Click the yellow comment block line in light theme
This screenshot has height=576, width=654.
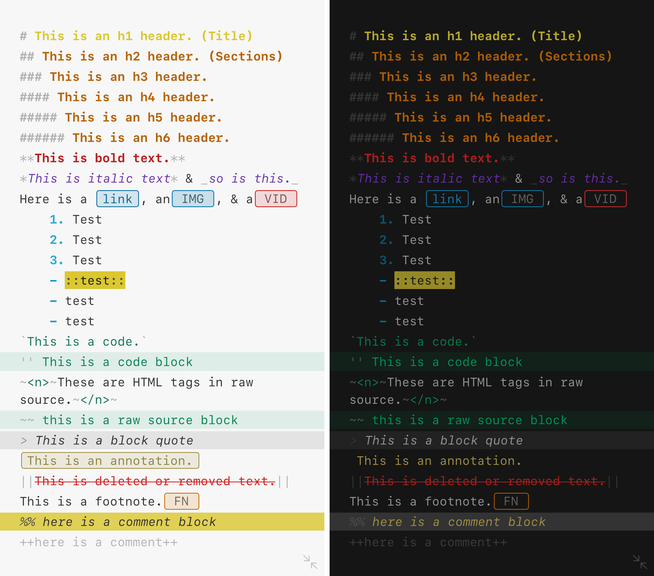coord(162,522)
